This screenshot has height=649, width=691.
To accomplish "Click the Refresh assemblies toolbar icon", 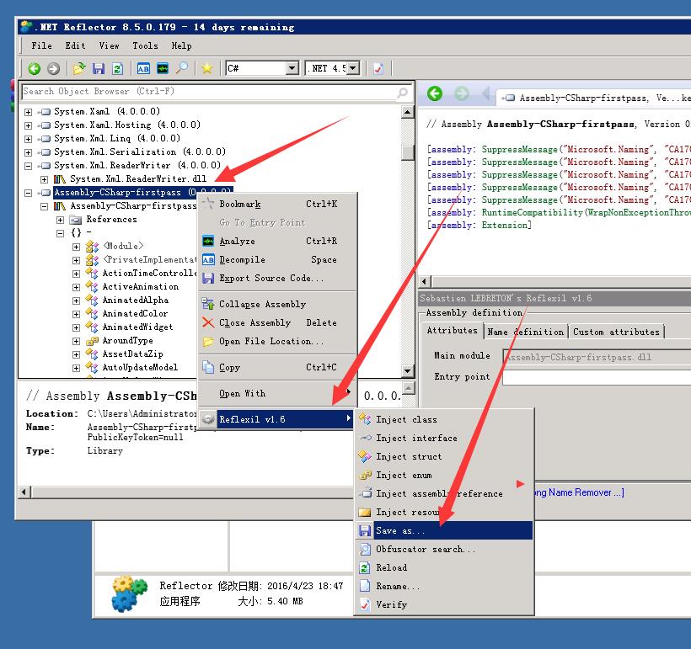I will (117, 69).
